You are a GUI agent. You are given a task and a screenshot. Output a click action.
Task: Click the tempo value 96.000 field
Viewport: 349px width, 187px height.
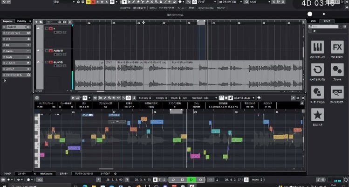coord(256,180)
